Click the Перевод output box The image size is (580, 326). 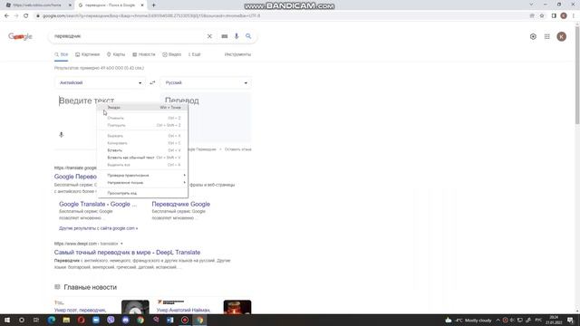tap(206, 118)
